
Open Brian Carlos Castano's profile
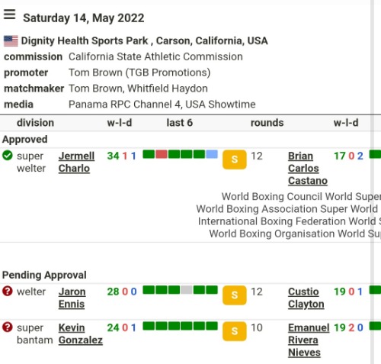308,168
